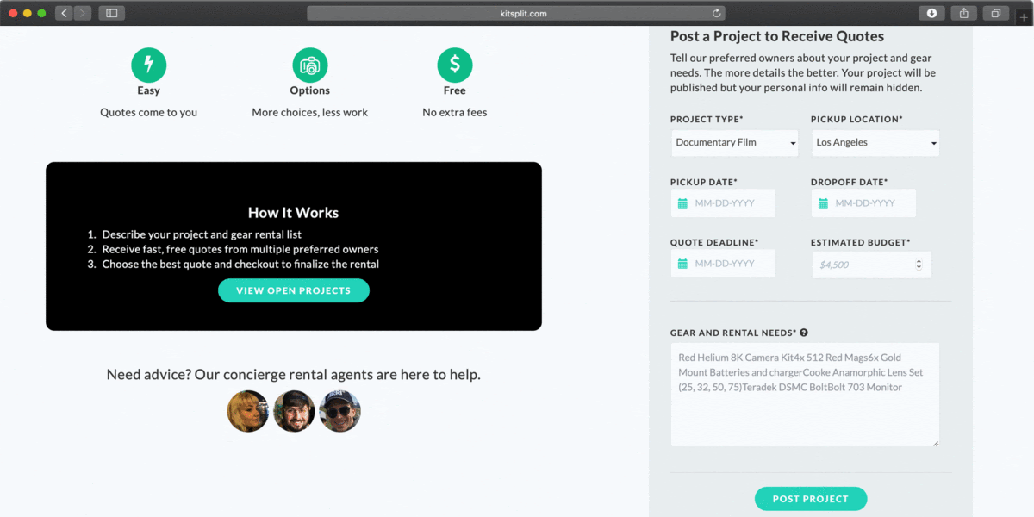Open the Dropoff Date calendar picker
The height and width of the screenshot is (517, 1034).
(x=824, y=202)
